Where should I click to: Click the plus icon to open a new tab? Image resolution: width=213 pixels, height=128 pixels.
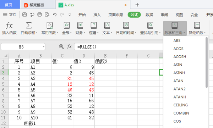(x=137, y=5)
